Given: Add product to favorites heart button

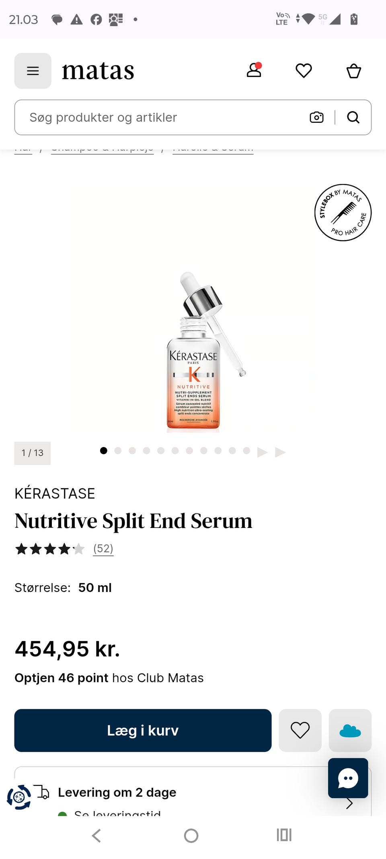Looking at the screenshot, I should [x=300, y=730].
